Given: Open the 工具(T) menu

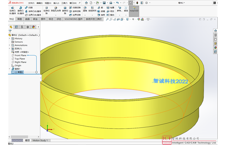Looking at the screenshot, I should [64, 3].
